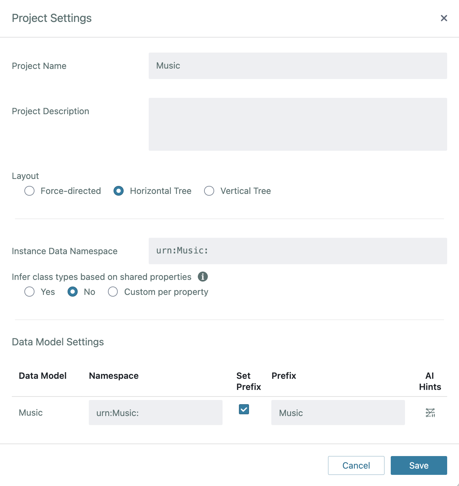Choose the Vertical Tree layout
This screenshot has width=459, height=486.
click(x=209, y=191)
